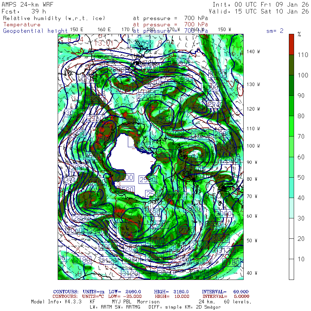311x311 pixels.
Task: Click the '120 W' longitude label
Action: (x=253, y=109)
